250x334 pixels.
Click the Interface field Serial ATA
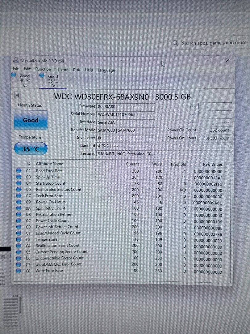coord(126,122)
